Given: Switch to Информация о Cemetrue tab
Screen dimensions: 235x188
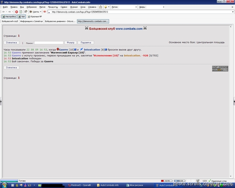Looking at the screenshot, I should coord(31,21).
